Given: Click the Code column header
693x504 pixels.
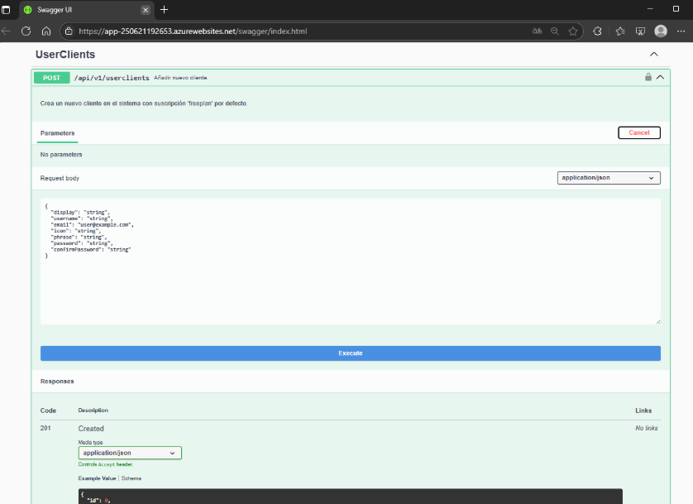Looking at the screenshot, I should click(x=48, y=410).
